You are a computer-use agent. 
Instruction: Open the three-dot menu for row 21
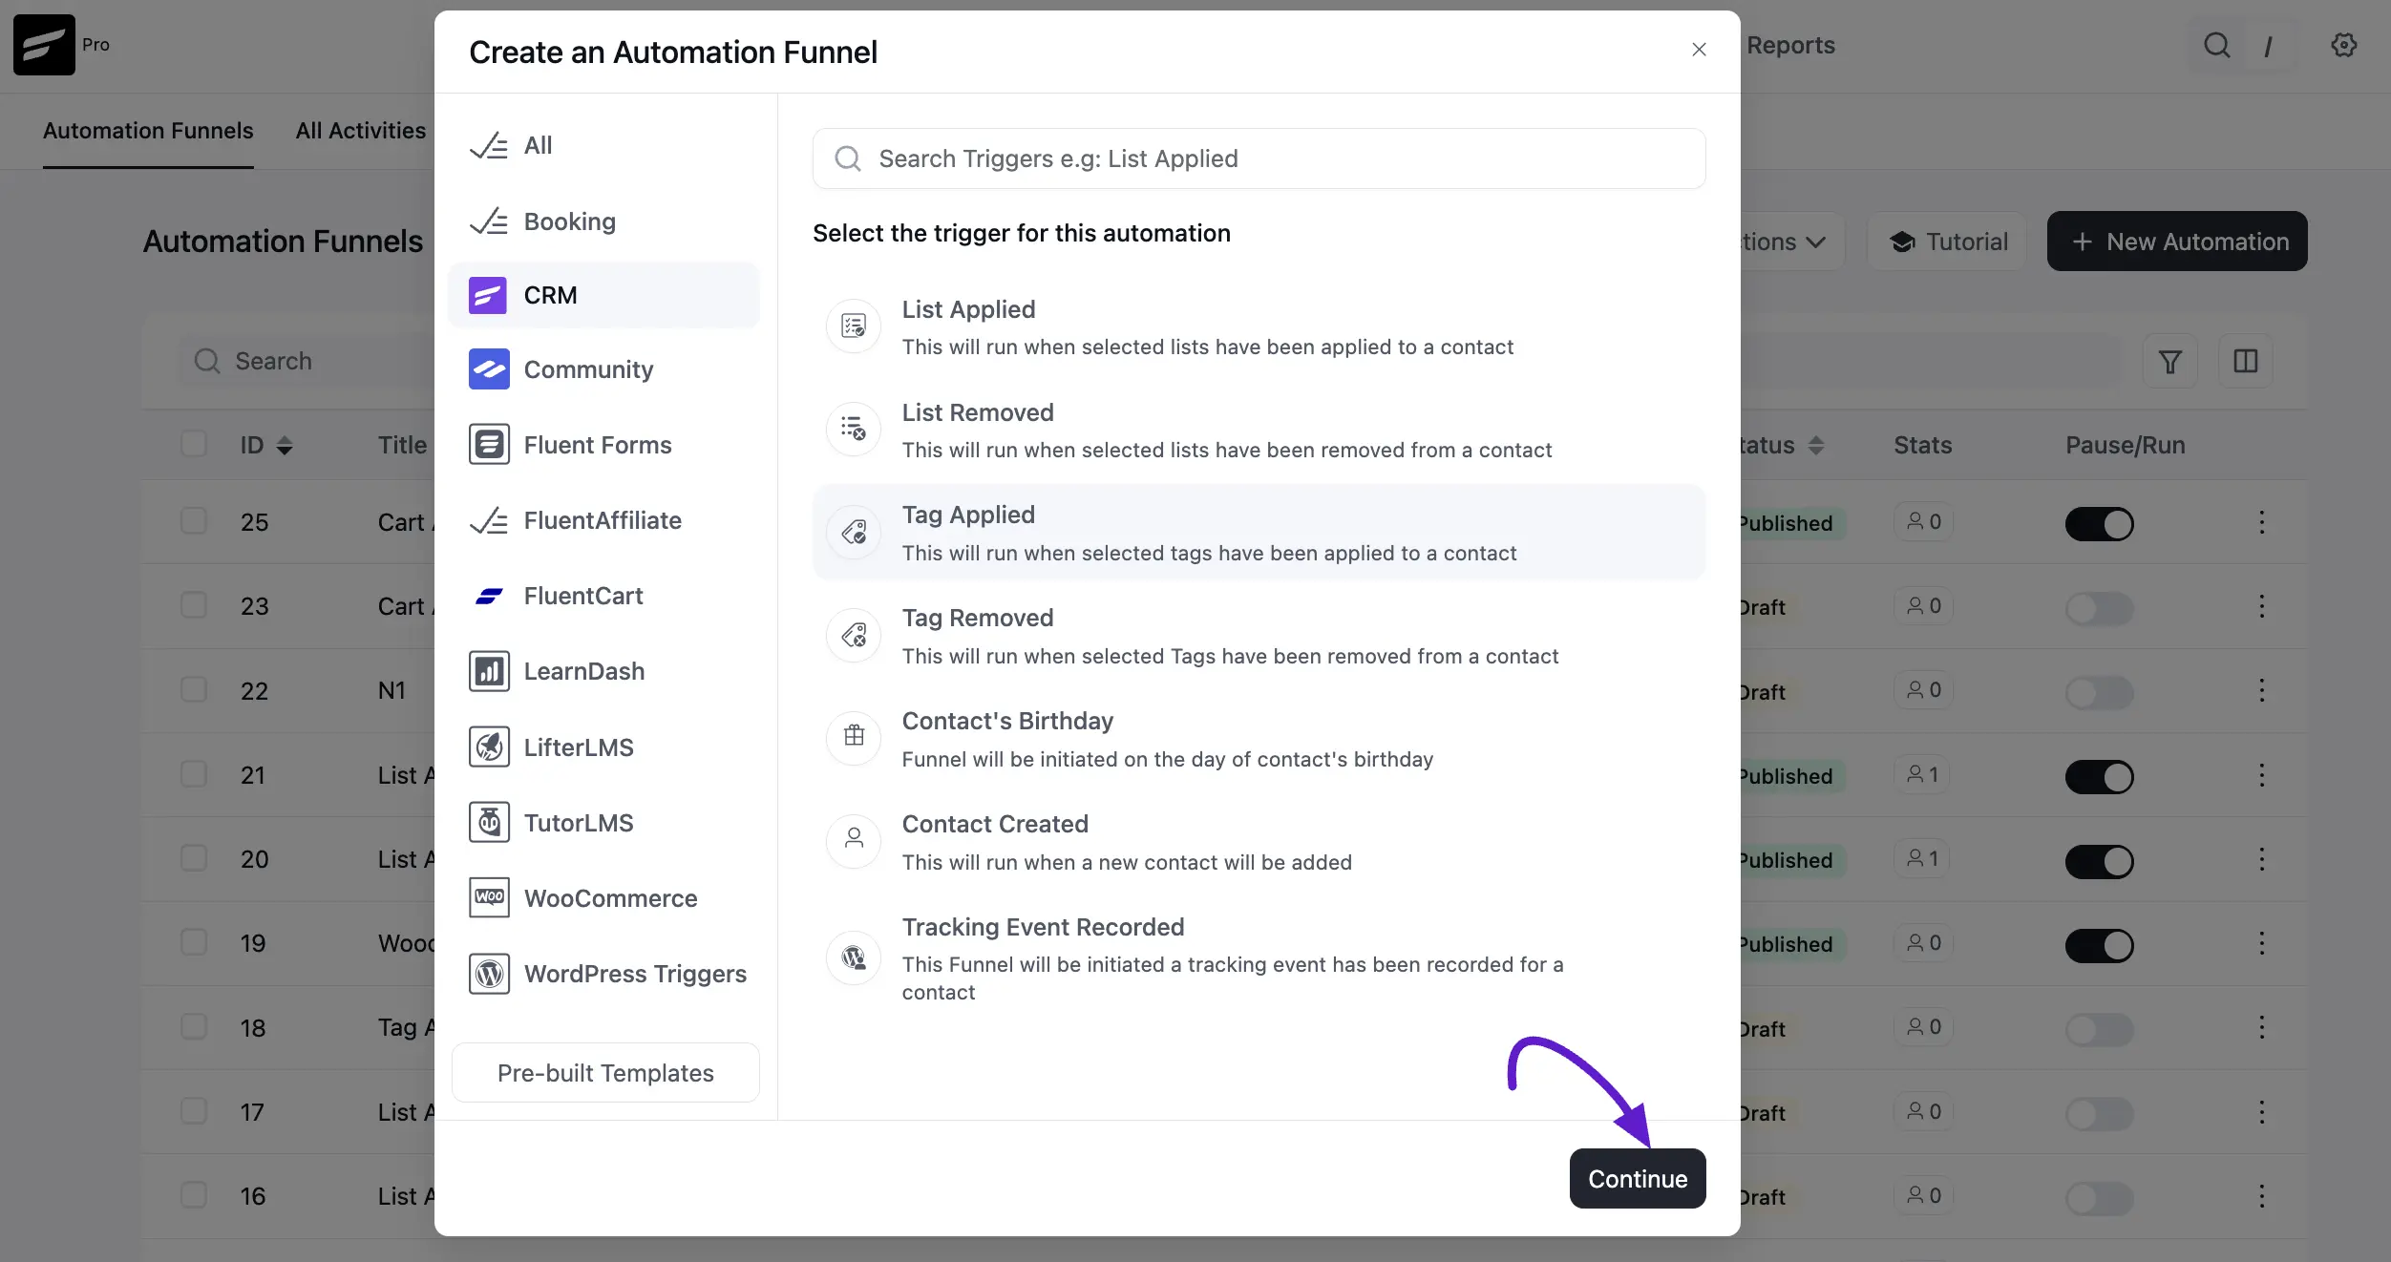(x=2261, y=775)
